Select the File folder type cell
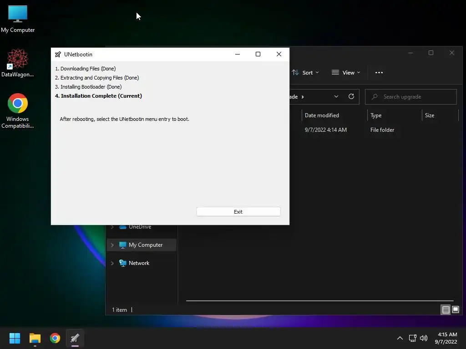466x349 pixels. (x=382, y=130)
